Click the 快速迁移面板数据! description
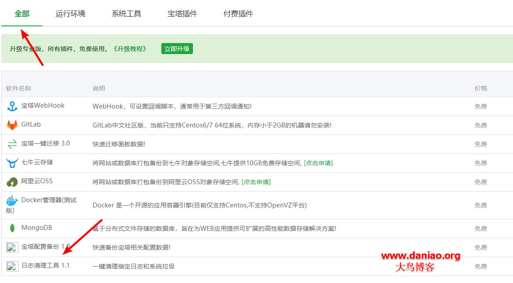513x283 pixels. tap(119, 144)
